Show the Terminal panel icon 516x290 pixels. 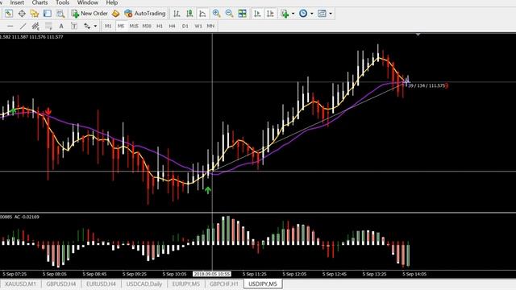48,14
